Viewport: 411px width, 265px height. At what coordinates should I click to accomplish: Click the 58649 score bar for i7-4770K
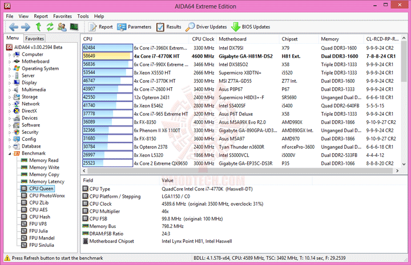click(107, 56)
